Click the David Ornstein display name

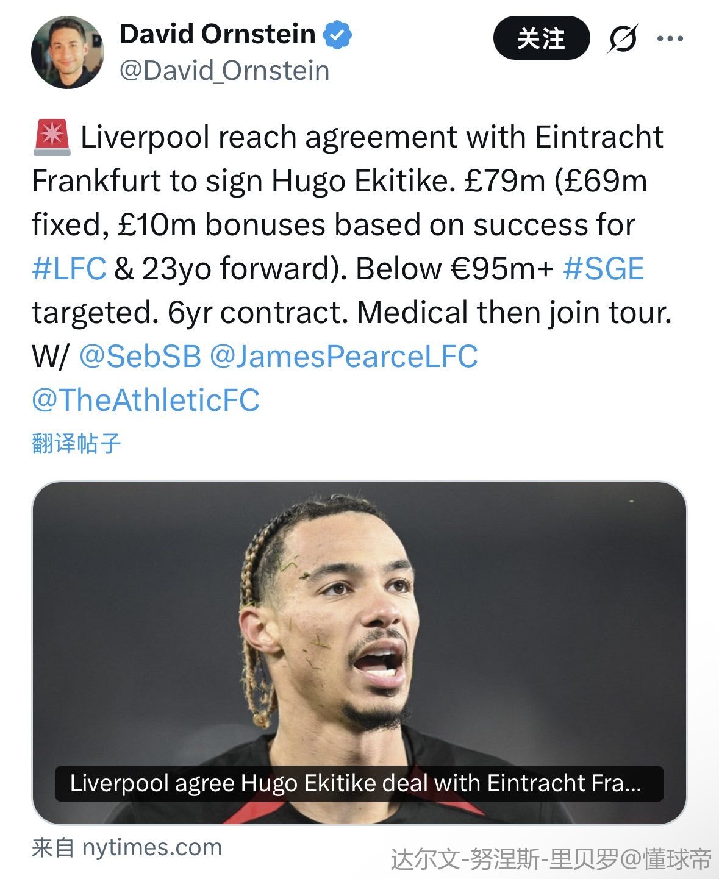(x=218, y=34)
